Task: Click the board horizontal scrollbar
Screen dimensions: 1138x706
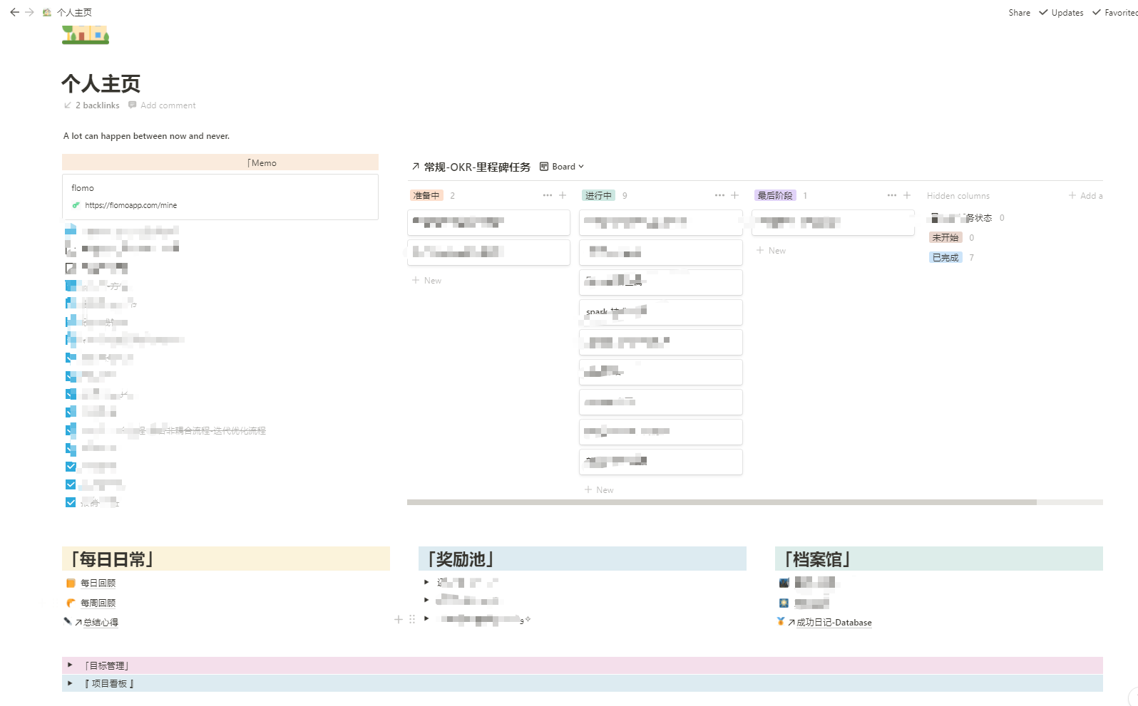Action: [722, 502]
